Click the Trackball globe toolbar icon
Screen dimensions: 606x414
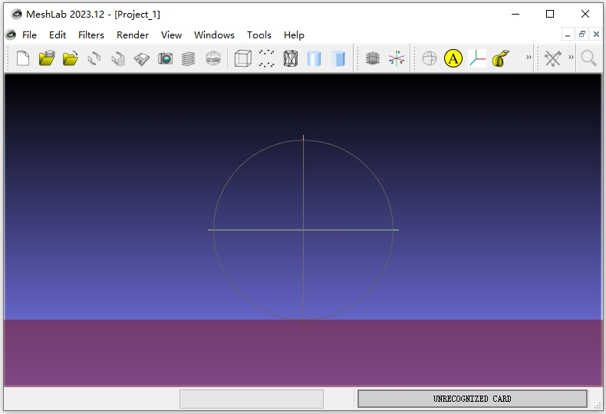(430, 58)
